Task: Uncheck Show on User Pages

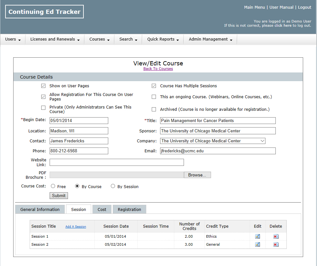Action: [x=43, y=86]
